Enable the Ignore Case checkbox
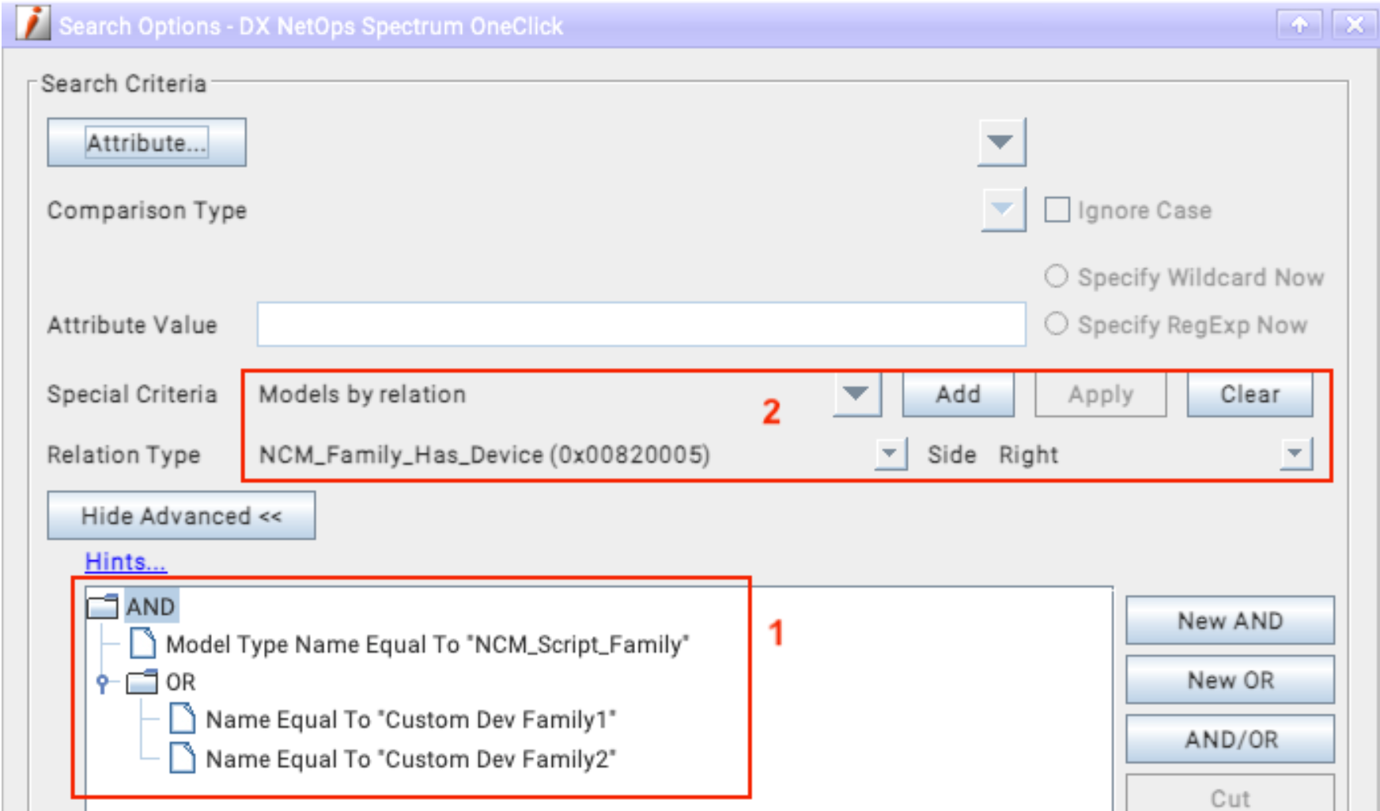The image size is (1380, 811). pyautogui.click(x=1057, y=210)
